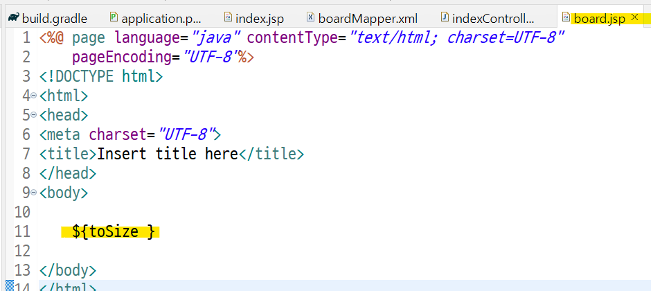Close the board.jsp editor tab
This screenshot has width=653, height=291.
(x=635, y=17)
